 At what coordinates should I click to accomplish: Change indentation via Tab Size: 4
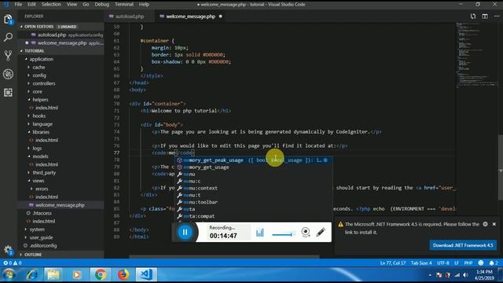point(421,263)
